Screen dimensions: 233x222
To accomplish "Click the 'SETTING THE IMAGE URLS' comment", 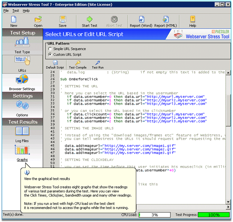I will (89, 128).
